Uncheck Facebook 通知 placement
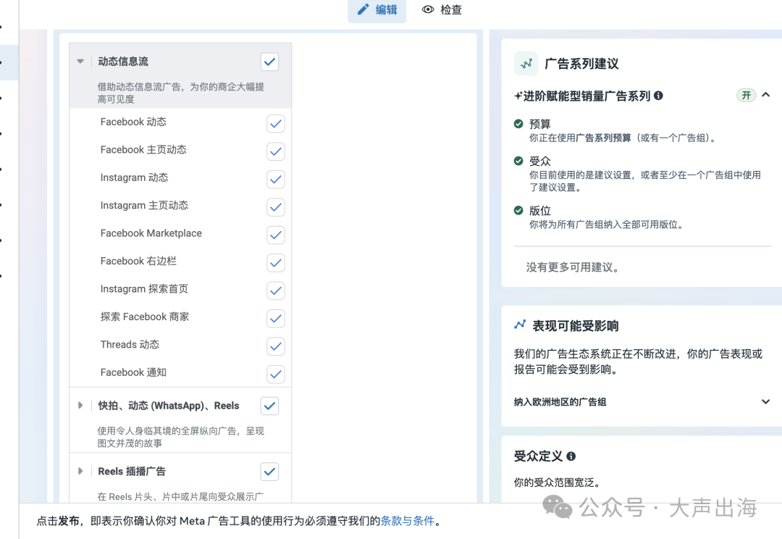 coord(276,375)
